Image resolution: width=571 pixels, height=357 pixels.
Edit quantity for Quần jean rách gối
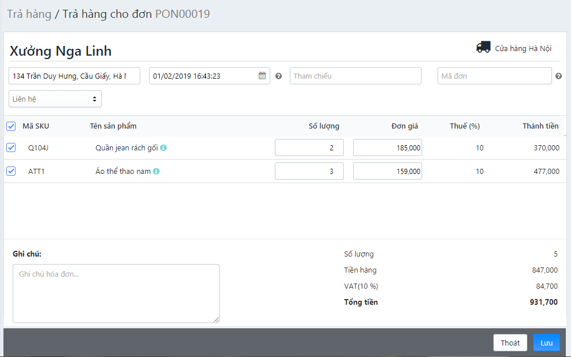coord(309,148)
